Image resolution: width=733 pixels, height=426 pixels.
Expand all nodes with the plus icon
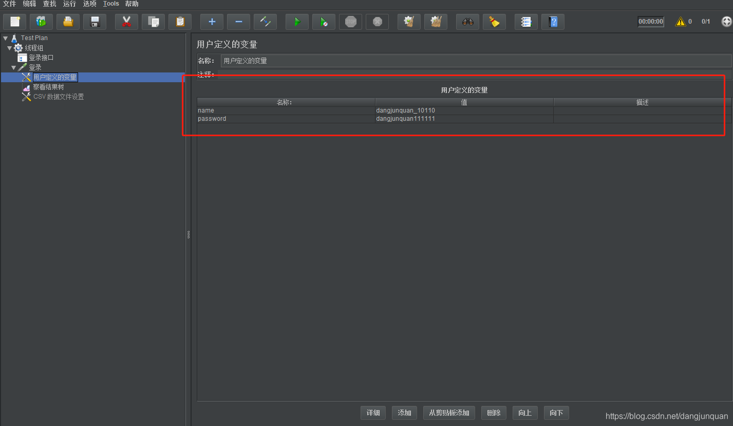(212, 22)
